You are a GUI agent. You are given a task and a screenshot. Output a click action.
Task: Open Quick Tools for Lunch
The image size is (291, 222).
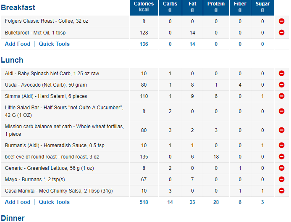(x=54, y=202)
